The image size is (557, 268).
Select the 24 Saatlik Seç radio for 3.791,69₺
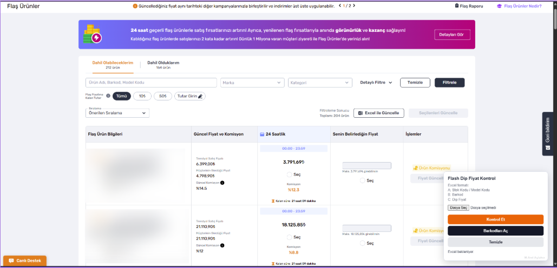coord(289,175)
